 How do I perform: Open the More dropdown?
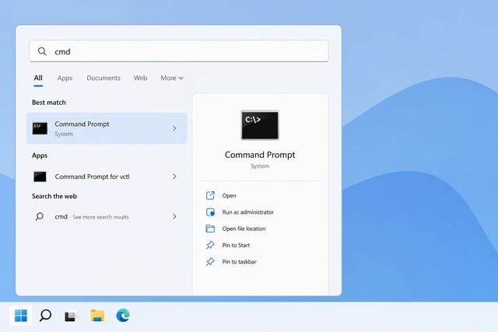click(x=172, y=78)
